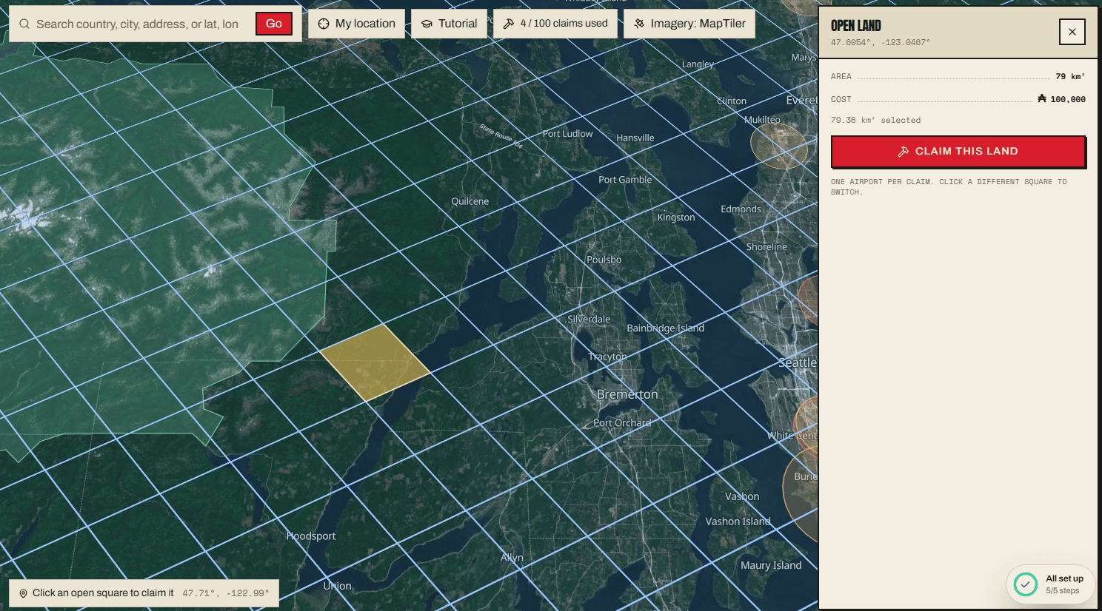Click the orange airport circle near Mukilteo
This screenshot has height=611, width=1102.
[x=779, y=146]
